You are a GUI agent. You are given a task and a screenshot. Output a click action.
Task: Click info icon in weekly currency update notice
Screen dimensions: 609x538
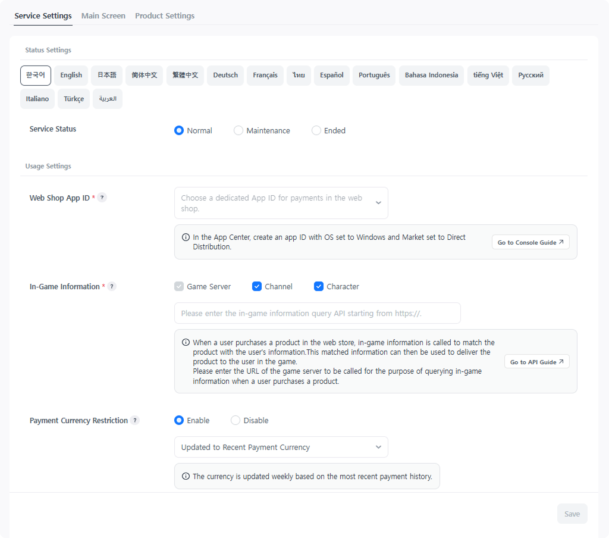click(186, 476)
